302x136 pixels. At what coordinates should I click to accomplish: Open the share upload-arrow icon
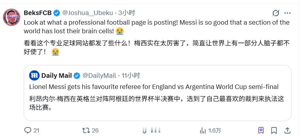pyautogui.click(x=287, y=131)
